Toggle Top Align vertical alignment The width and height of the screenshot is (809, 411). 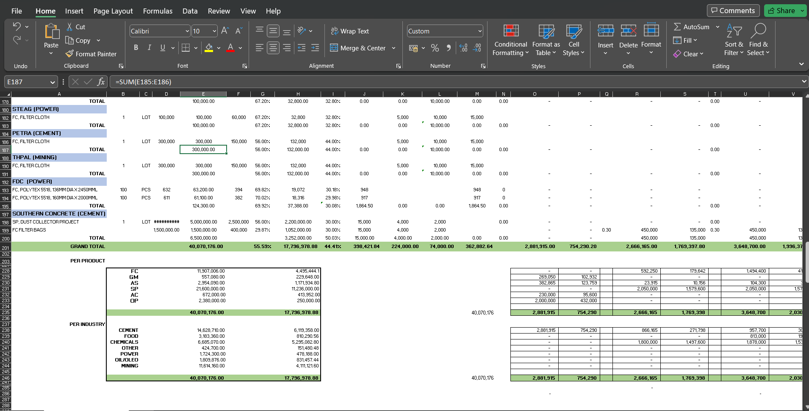tap(260, 31)
